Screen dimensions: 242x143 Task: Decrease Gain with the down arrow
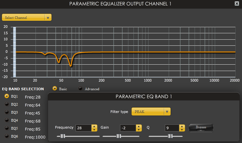pos(139,130)
